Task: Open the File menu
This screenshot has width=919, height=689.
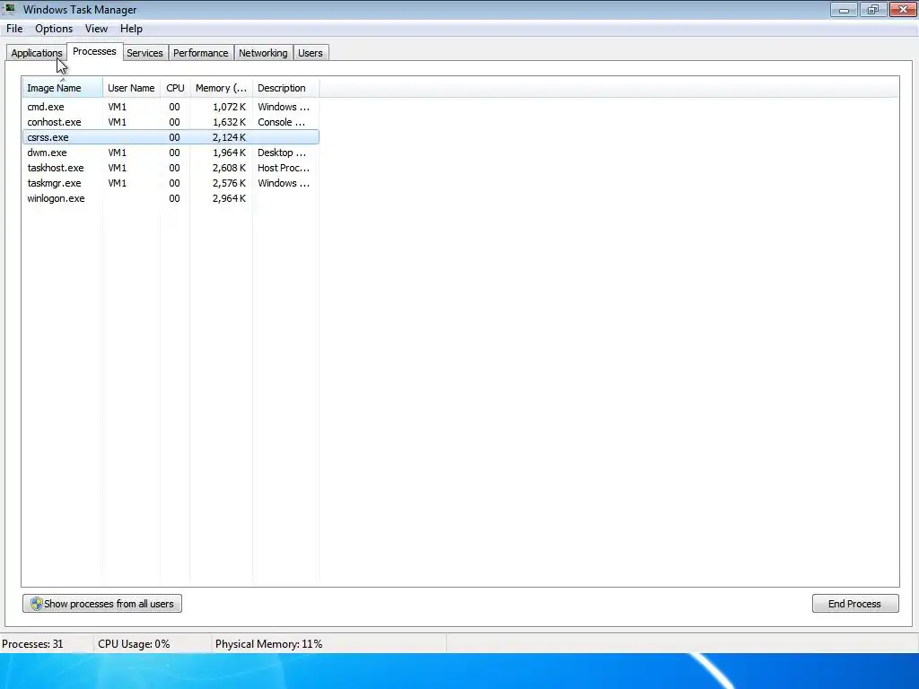Action: pos(14,29)
